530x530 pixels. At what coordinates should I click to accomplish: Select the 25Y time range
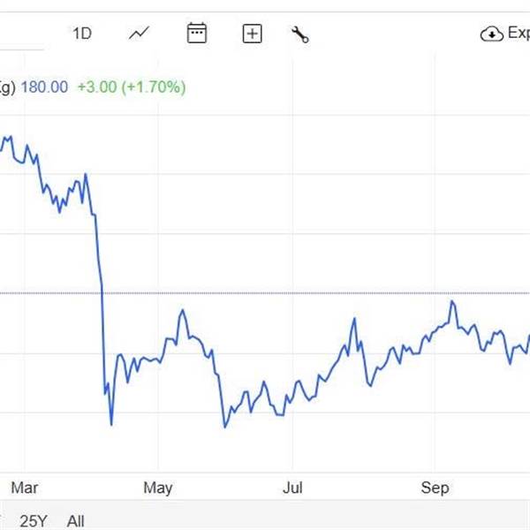click(x=34, y=521)
